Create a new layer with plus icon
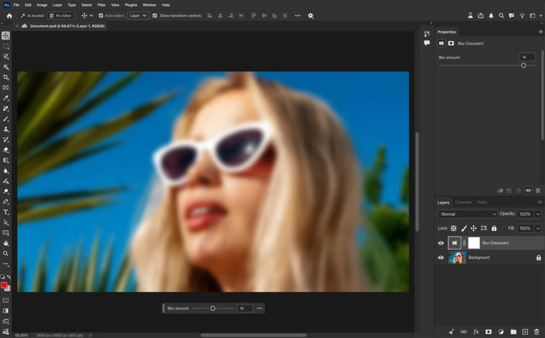 [x=525, y=332]
